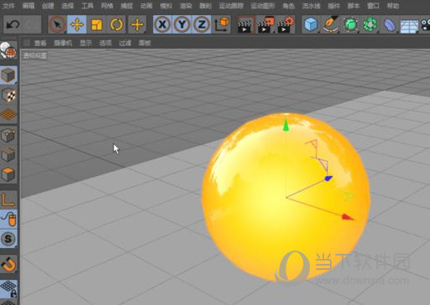Open the 选择 (Select) menu
430x305 pixels.
(x=67, y=6)
